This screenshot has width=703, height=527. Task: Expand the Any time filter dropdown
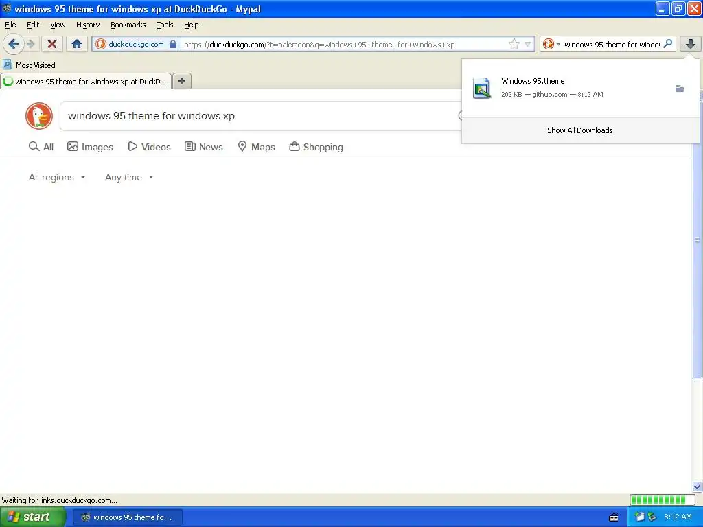129,178
